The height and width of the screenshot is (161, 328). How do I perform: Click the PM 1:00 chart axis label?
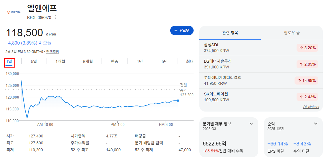(x=118, y=125)
